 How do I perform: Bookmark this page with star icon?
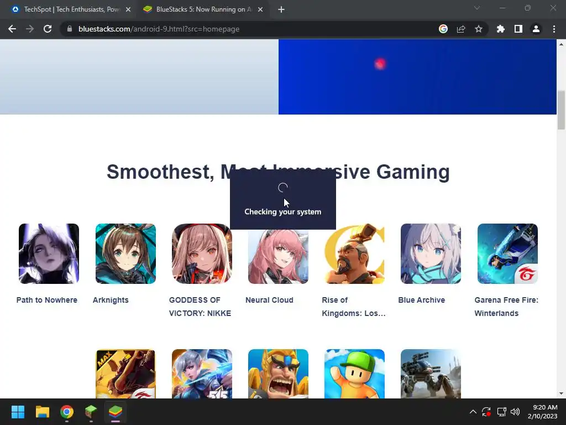(479, 29)
